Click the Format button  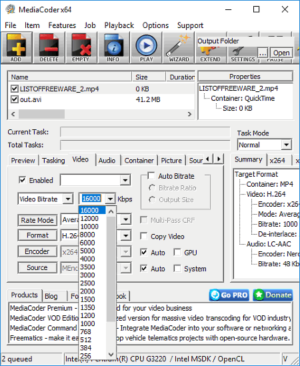click(37, 235)
